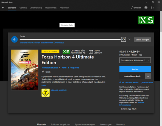Viewport: 162px width, 126px height.
Task: Open the three-dot more menu in header
Action: click(159, 7)
